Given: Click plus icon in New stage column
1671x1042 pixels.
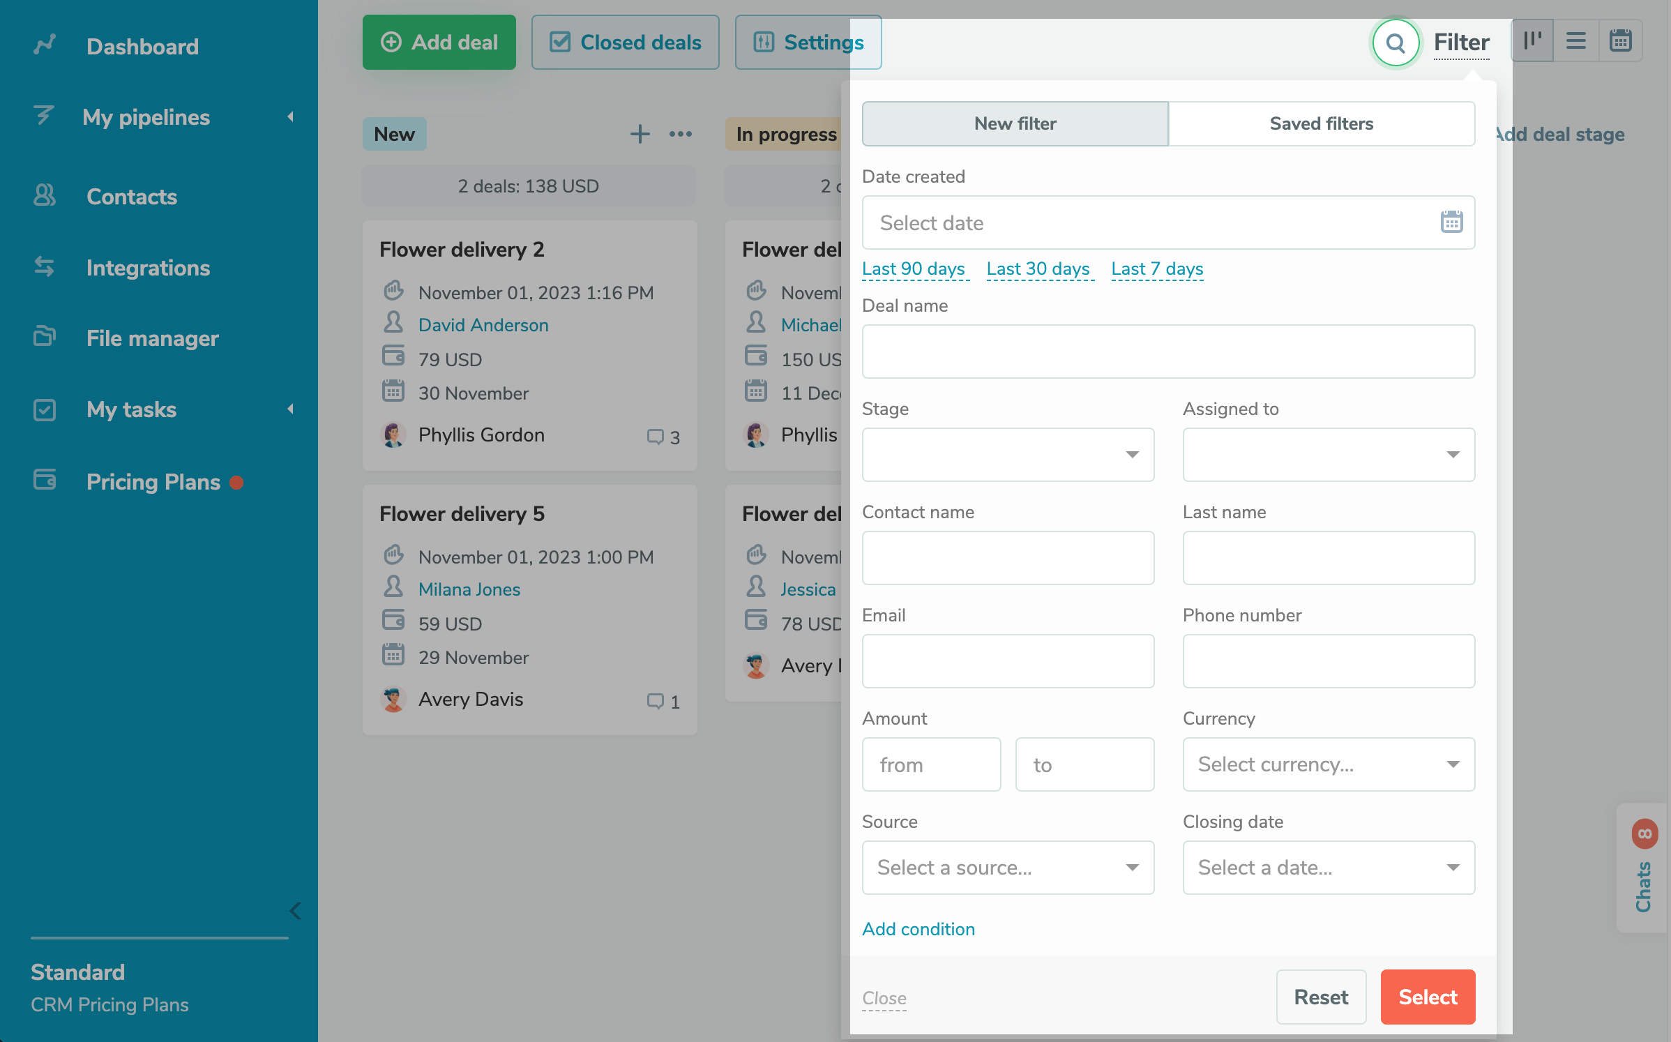Looking at the screenshot, I should point(640,134).
